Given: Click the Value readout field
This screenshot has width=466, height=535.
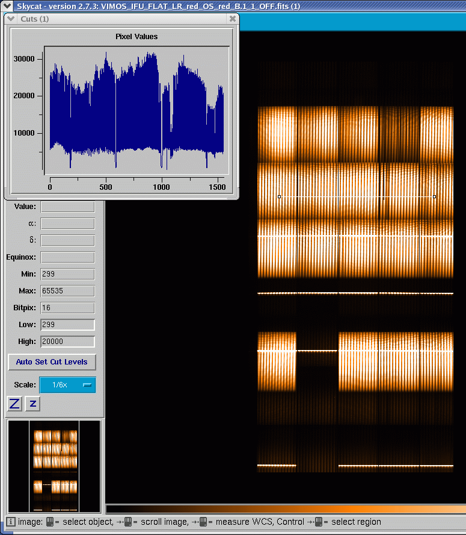Looking at the screenshot, I should [x=67, y=207].
